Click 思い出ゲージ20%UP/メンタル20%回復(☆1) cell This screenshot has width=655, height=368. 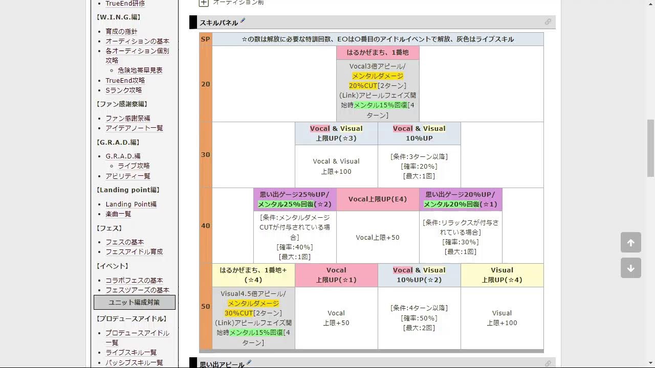[x=461, y=199]
